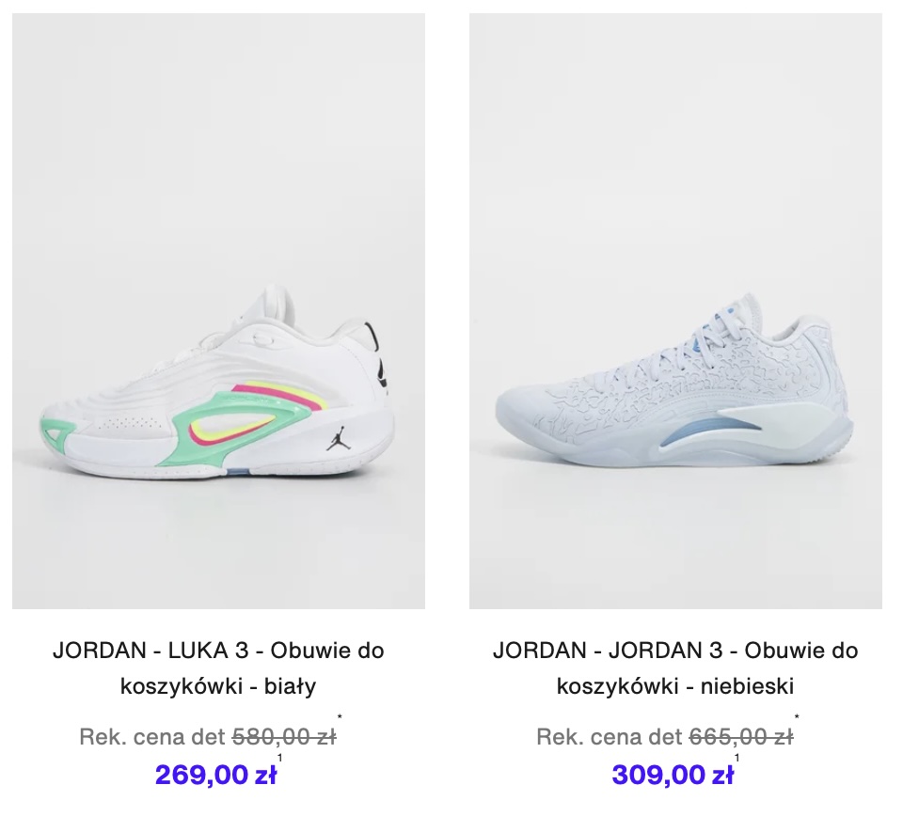Click footnote marker 1 next to 269,00 zł
903x816 pixels.
(x=280, y=758)
